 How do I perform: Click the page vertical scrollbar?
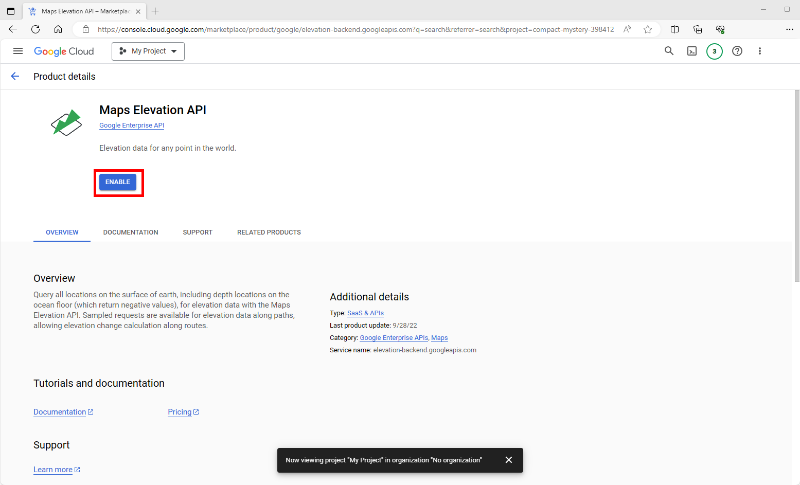(797, 186)
